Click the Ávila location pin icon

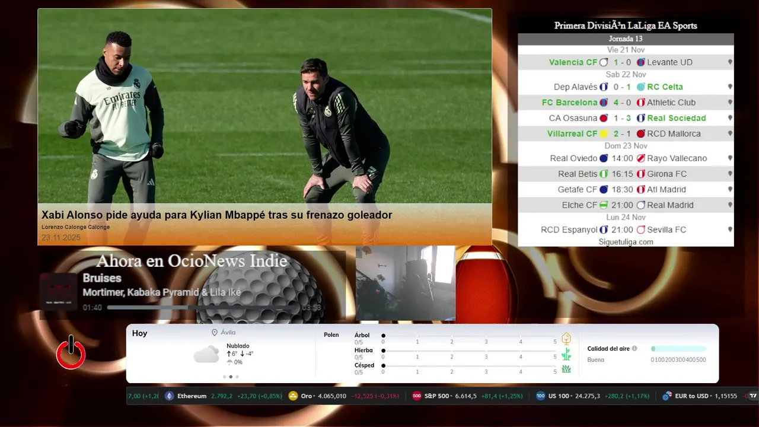[x=215, y=333]
